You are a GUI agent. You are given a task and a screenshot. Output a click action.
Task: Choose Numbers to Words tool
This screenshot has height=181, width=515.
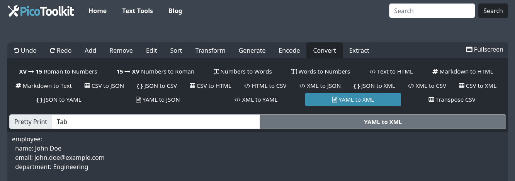click(x=243, y=72)
